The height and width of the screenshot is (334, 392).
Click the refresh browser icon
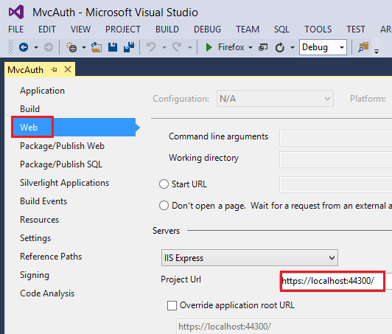pos(280,47)
